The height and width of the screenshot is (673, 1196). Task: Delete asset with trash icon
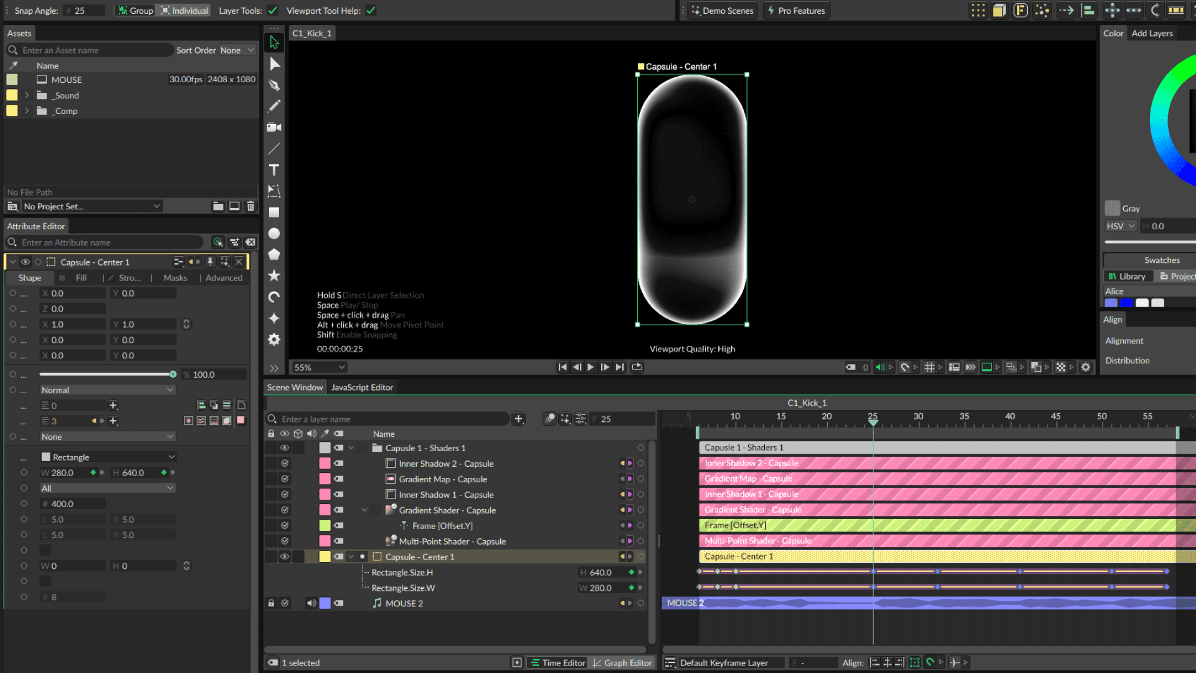tap(250, 206)
